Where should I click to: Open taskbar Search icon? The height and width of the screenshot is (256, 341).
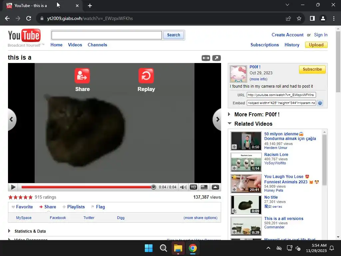point(163,248)
